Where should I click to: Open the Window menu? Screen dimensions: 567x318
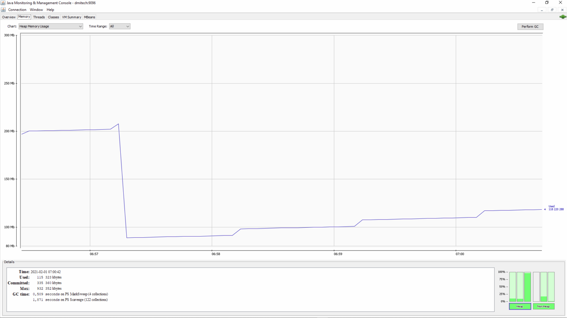(x=36, y=10)
